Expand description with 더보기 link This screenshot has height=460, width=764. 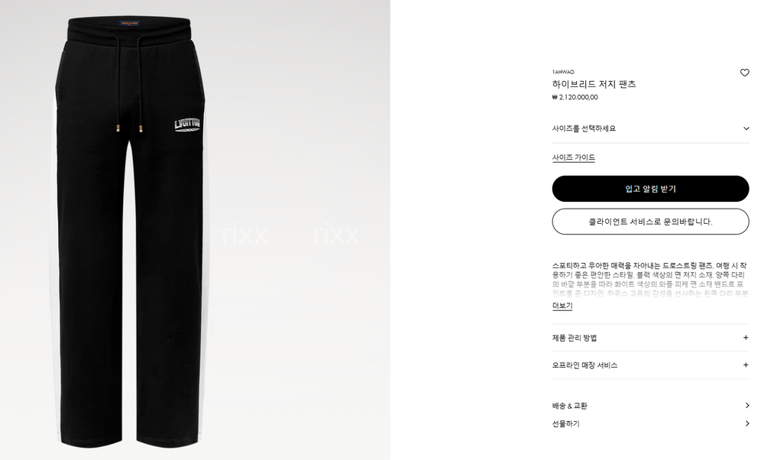pos(562,306)
